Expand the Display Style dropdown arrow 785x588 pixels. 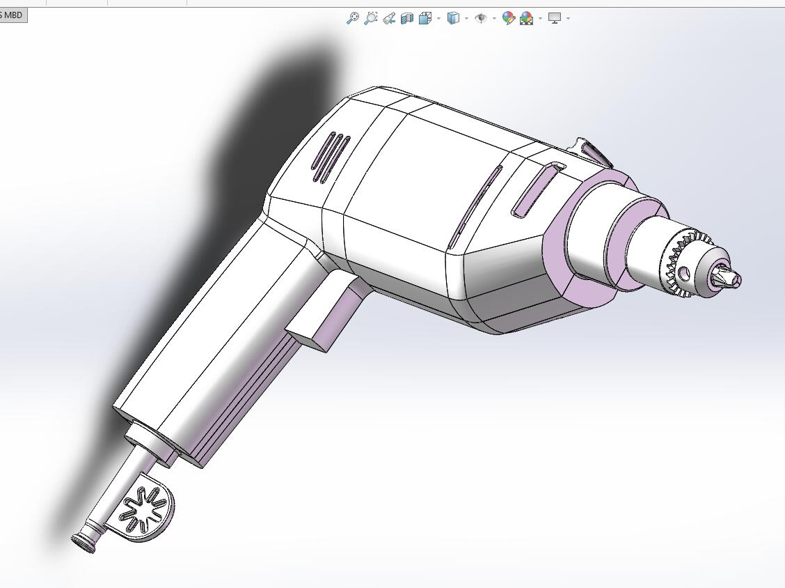click(466, 19)
